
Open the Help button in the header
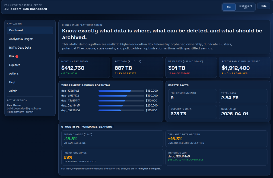(x=263, y=6)
